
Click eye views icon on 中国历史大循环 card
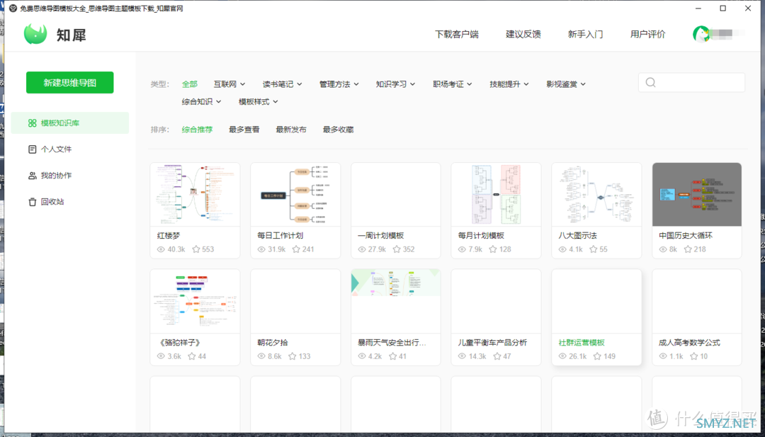[x=663, y=249]
